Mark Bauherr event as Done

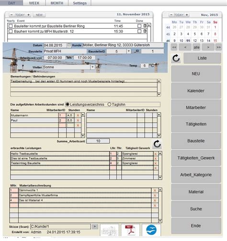pos(139,31)
